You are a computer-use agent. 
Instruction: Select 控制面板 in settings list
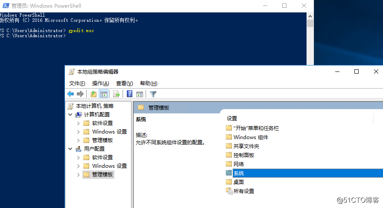coord(244,155)
